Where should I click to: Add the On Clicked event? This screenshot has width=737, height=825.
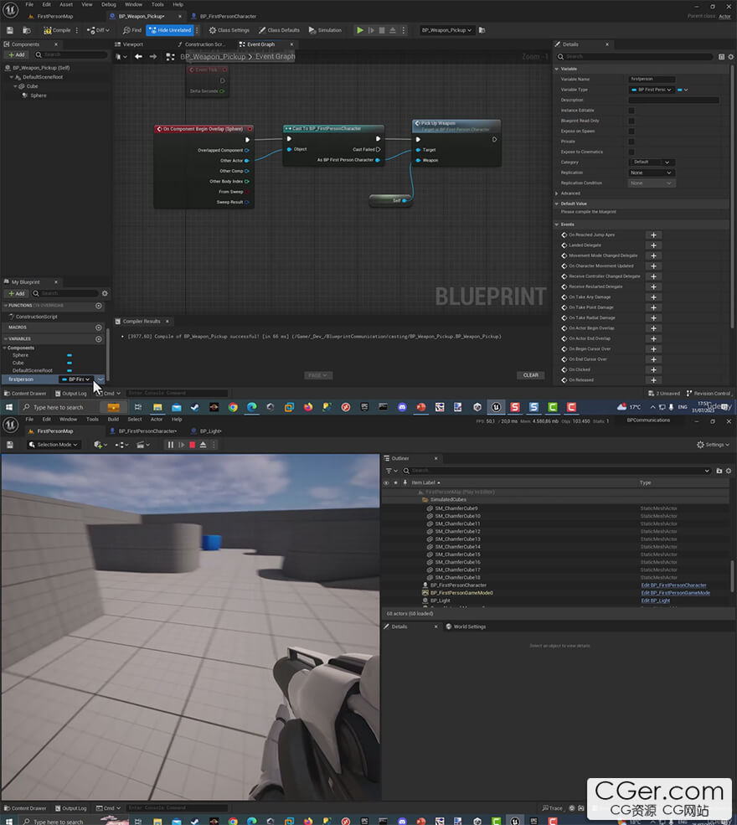(653, 370)
